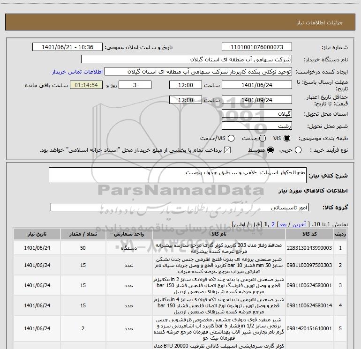Click the sink faucet item name in row 5

pos(219,329)
